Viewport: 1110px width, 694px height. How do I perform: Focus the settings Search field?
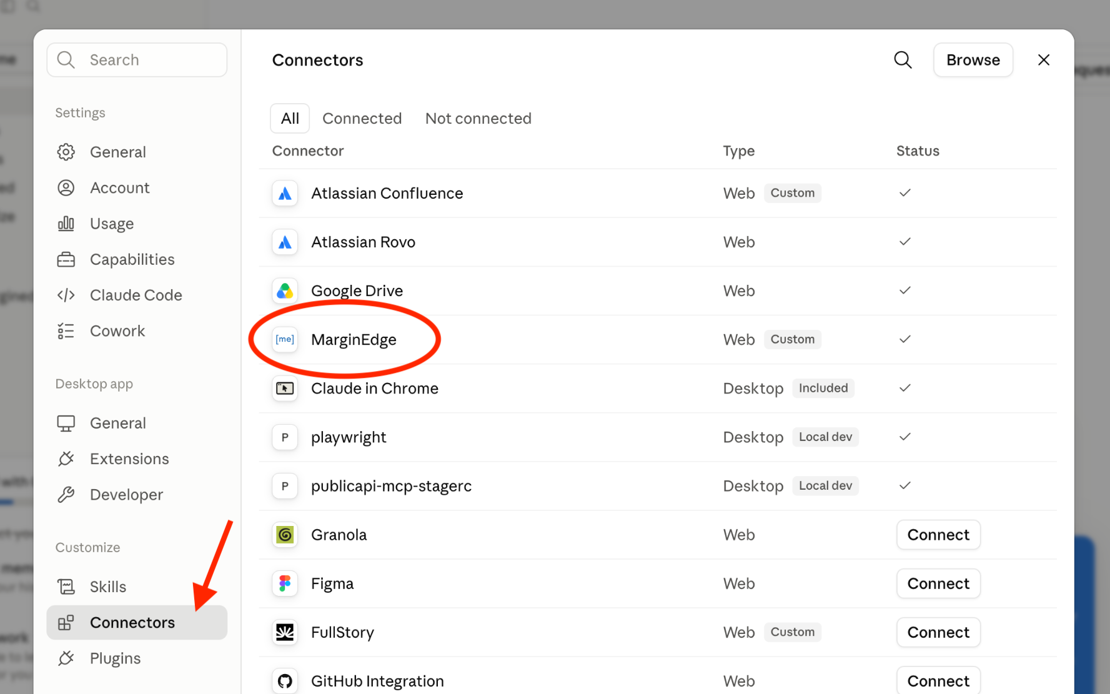(137, 60)
